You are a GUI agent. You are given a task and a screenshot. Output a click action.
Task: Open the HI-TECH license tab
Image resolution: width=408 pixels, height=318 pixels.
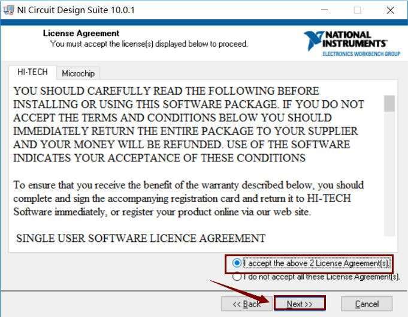click(32, 72)
